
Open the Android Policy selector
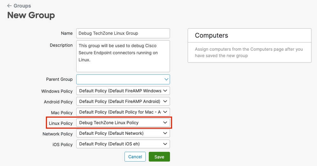tap(123, 101)
